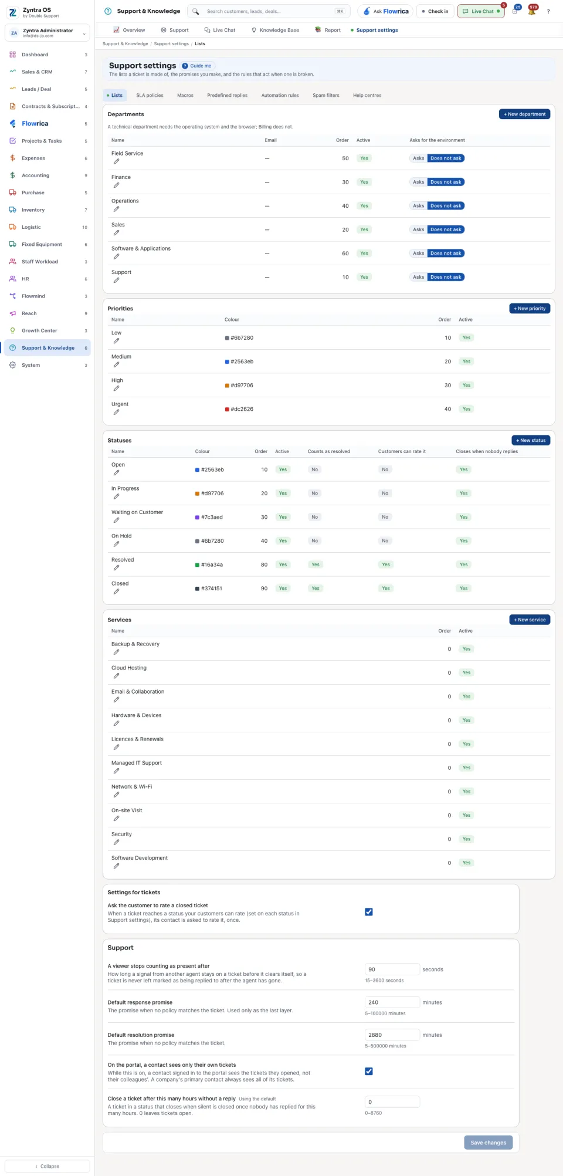This screenshot has width=563, height=1176.
Task: Set Support department to Asks
Action: coord(418,277)
